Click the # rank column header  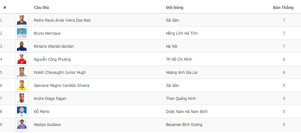(4, 7)
